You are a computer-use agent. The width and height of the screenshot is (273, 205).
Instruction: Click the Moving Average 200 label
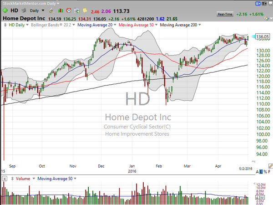(x=178, y=25)
